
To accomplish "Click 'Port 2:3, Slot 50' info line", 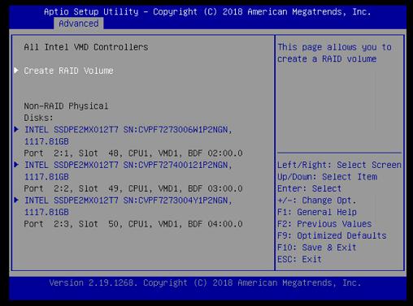I will (133, 224).
